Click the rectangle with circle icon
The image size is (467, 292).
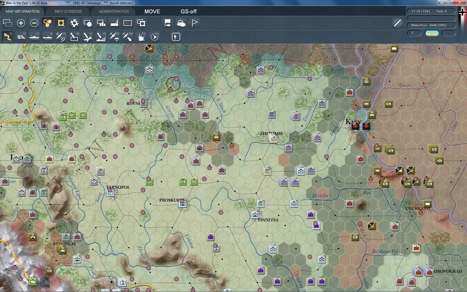(88, 23)
